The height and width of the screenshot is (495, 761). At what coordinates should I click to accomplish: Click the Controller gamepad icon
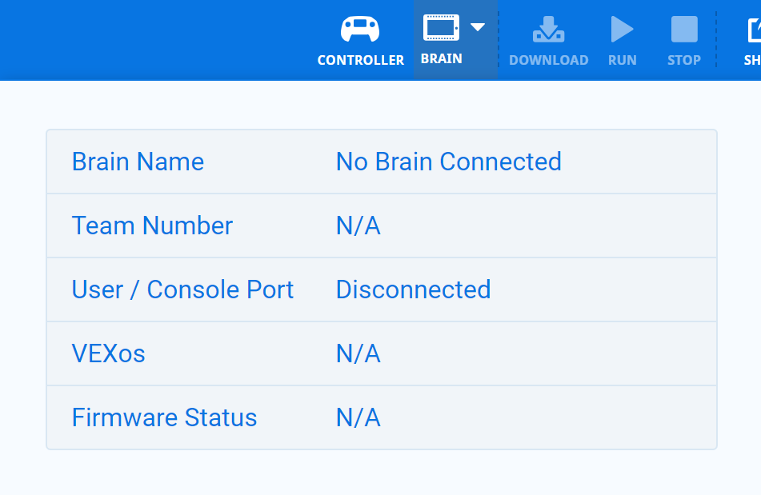(360, 30)
